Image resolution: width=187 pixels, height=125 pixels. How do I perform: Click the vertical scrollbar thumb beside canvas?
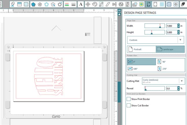pos(119,92)
